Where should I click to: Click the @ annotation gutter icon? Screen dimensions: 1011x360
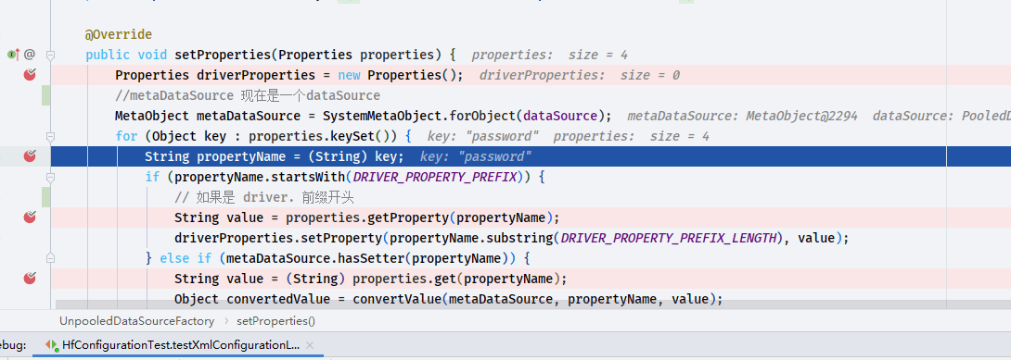tap(30, 55)
